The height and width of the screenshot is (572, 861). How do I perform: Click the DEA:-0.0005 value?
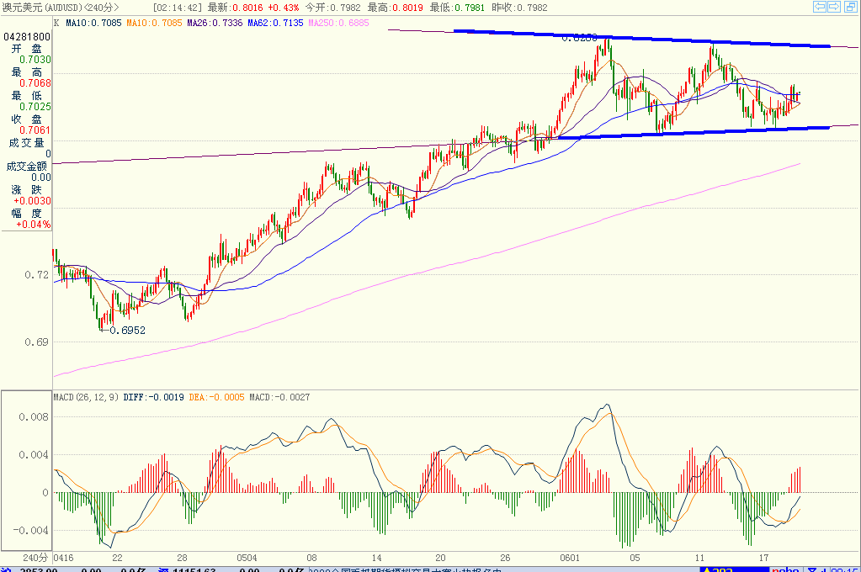click(216, 397)
